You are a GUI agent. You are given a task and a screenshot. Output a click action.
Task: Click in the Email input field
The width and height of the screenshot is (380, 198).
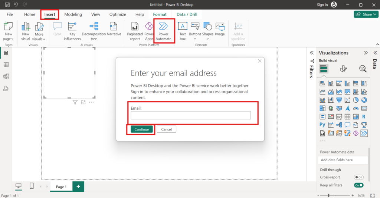pyautogui.click(x=191, y=115)
